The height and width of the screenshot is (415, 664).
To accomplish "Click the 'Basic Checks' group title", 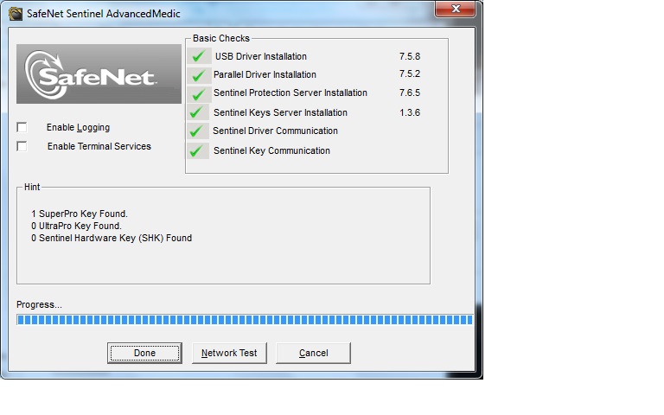I will pos(221,38).
